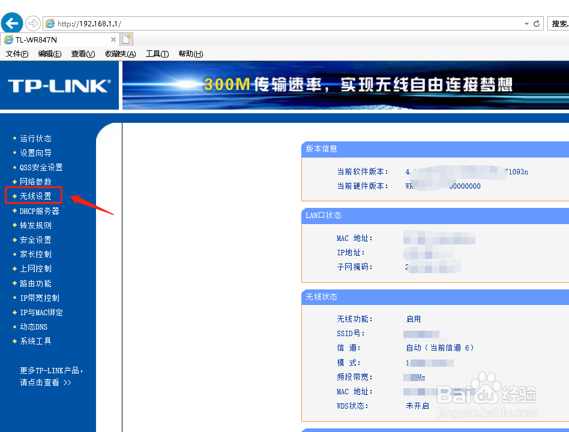This screenshot has width=569, height=432.
Task: Click the TP-LINK logo banner
Action: tap(59, 84)
